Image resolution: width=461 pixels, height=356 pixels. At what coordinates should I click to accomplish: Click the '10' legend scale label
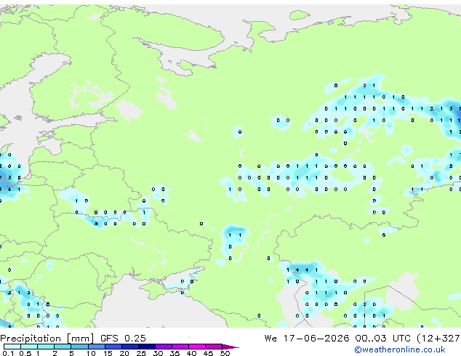[91, 353]
